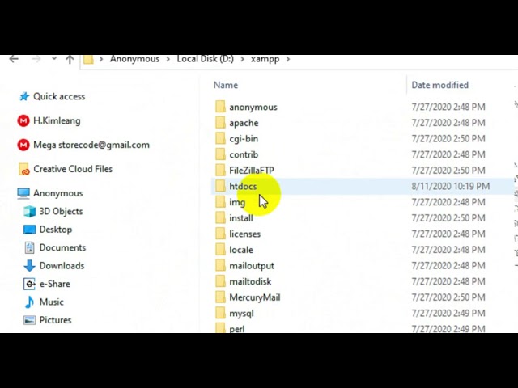Select the H.Kimleang MEGA entry
The height and width of the screenshot is (388, 518).
pos(56,120)
